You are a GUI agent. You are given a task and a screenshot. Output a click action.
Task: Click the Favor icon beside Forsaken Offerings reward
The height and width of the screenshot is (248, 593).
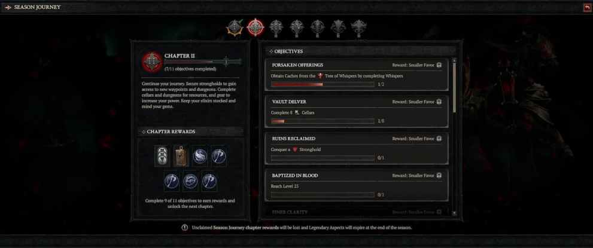pos(439,65)
